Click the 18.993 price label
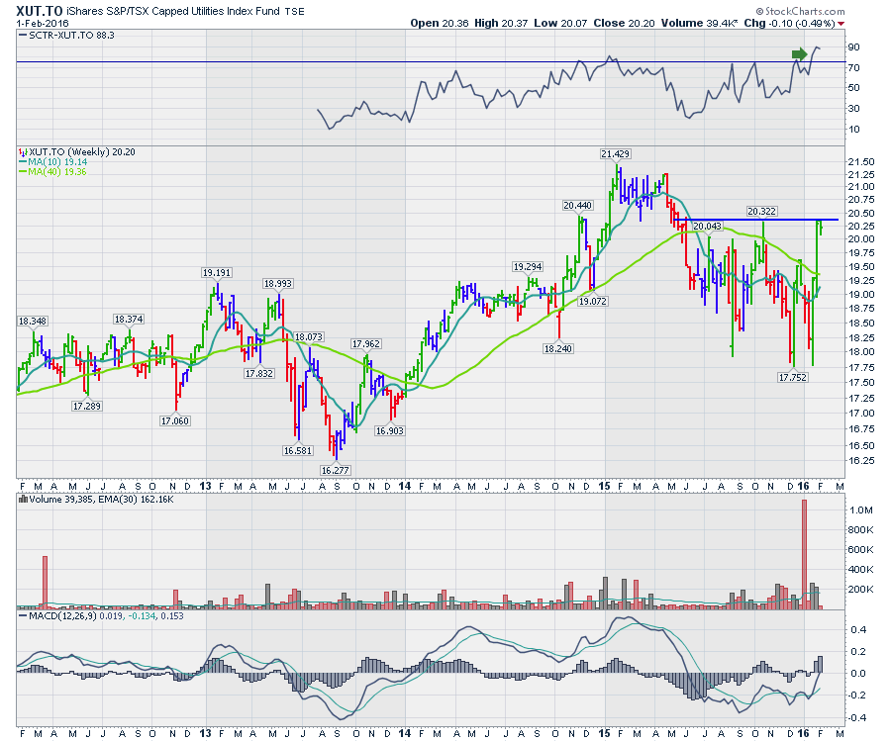This screenshot has height=742, width=891. 278,283
